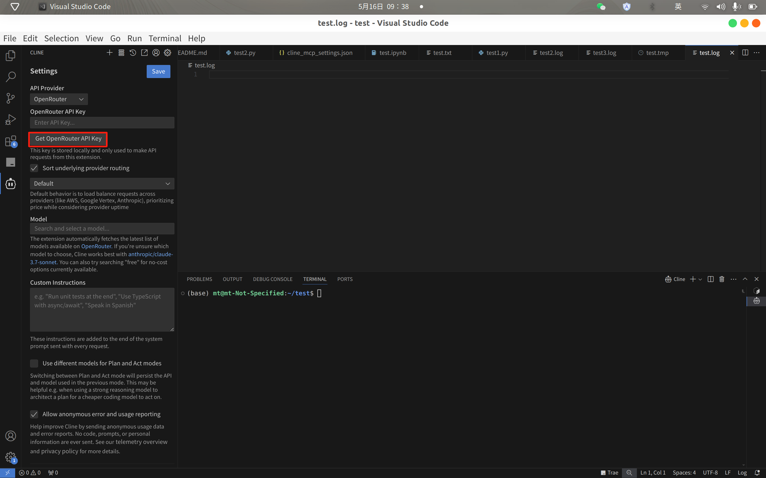
Task: Switch to the test1.py tab
Action: [x=497, y=53]
